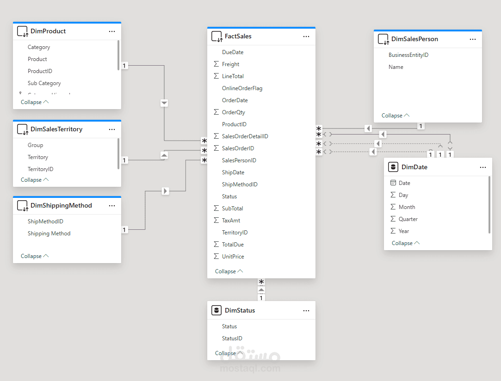Open the DimSalesTerritory more options ellipsis

click(112, 129)
